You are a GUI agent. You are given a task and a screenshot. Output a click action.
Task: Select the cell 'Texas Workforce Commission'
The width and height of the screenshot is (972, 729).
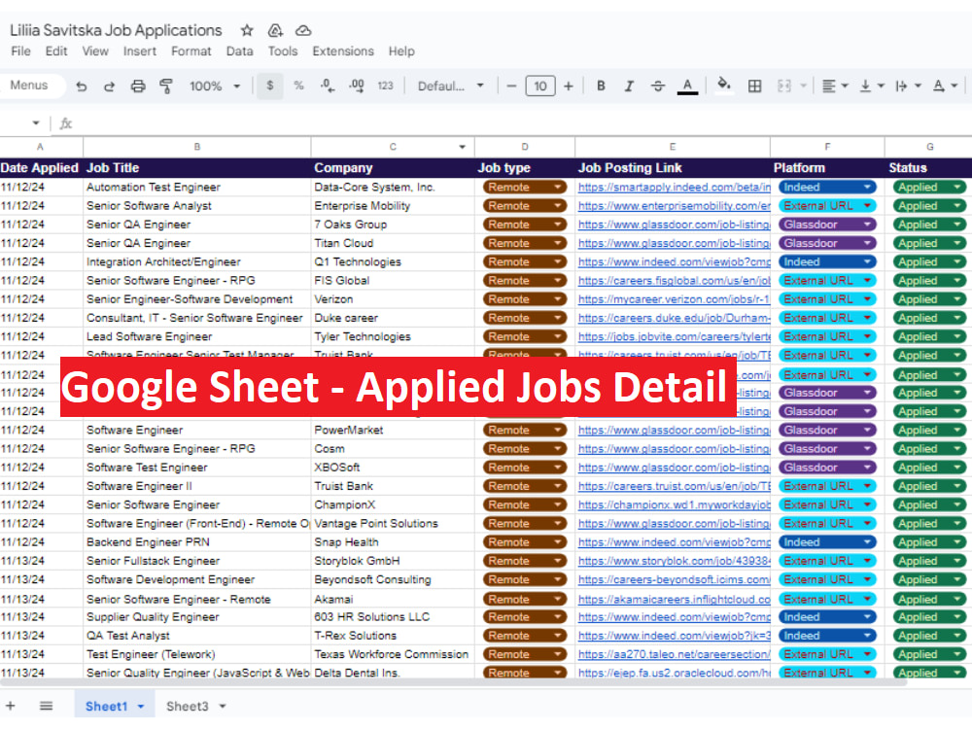point(393,654)
